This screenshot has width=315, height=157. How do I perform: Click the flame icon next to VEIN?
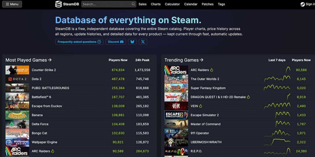[201, 106]
